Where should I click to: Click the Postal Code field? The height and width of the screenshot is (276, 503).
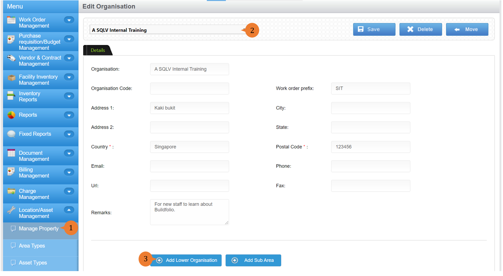coord(371,147)
